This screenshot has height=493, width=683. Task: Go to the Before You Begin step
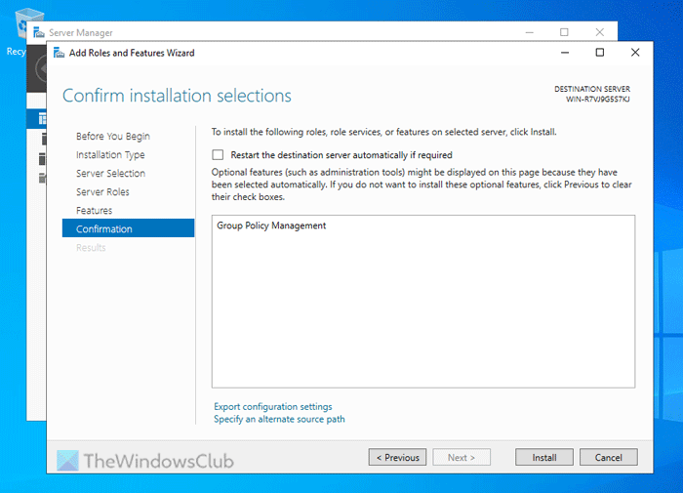113,136
